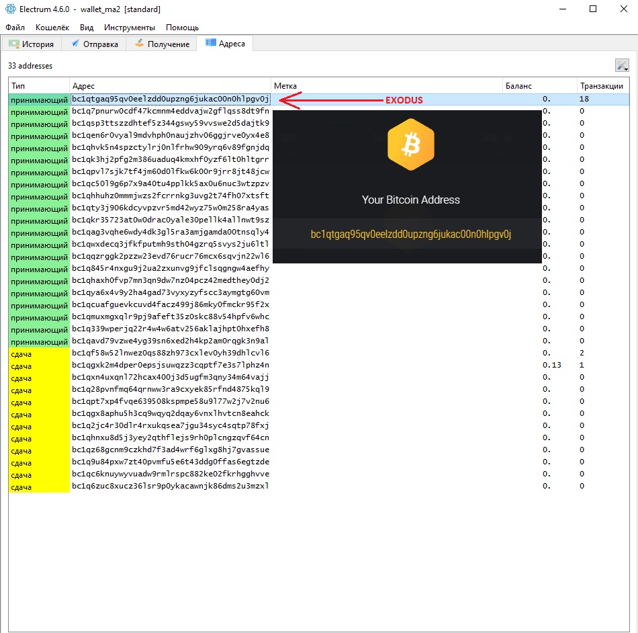
Task: Select the Адреса tab
Action: point(225,44)
